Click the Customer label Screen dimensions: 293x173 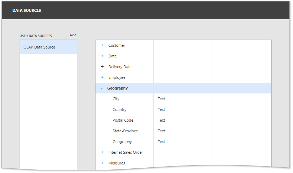point(117,45)
